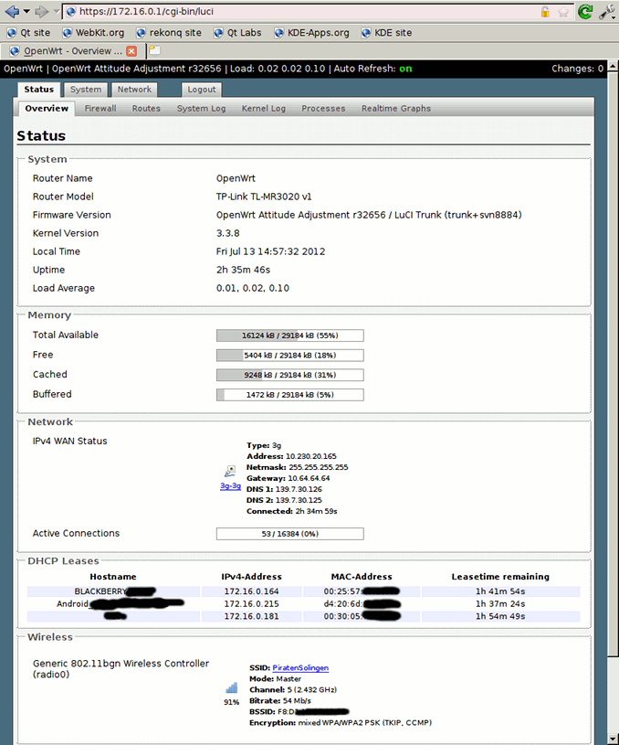
Task: Click the green reload page icon
Action: (x=584, y=12)
